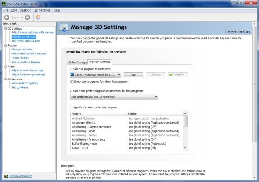Screen dimensions: 259x182
Task: Select the Anisotropic filtering feature row
Action: click(x=127, y=123)
